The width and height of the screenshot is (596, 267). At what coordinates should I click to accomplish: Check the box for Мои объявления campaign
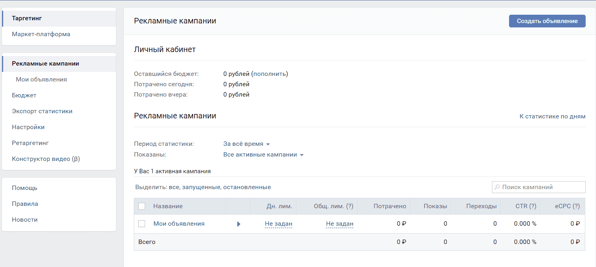(x=141, y=224)
